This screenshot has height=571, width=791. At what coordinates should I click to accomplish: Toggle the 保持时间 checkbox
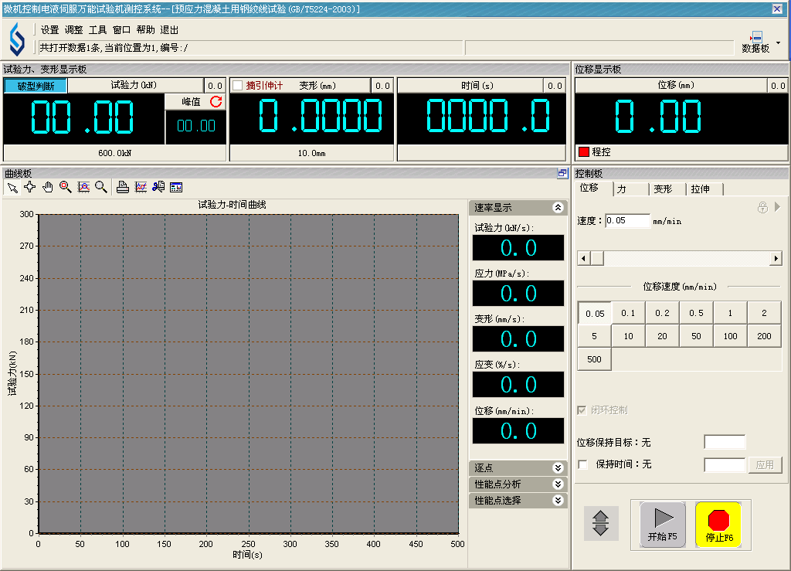click(583, 464)
